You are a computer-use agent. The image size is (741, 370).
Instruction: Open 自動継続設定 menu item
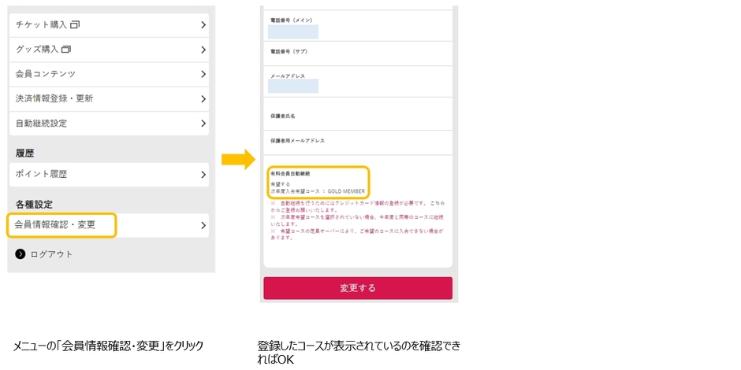pos(42,124)
